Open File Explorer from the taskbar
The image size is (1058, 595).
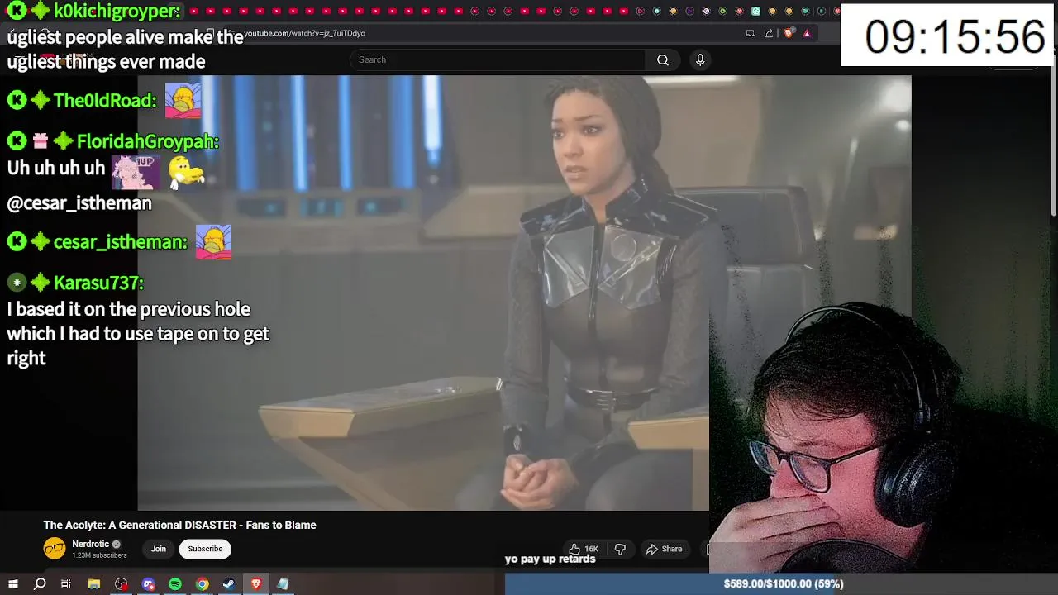pos(94,584)
